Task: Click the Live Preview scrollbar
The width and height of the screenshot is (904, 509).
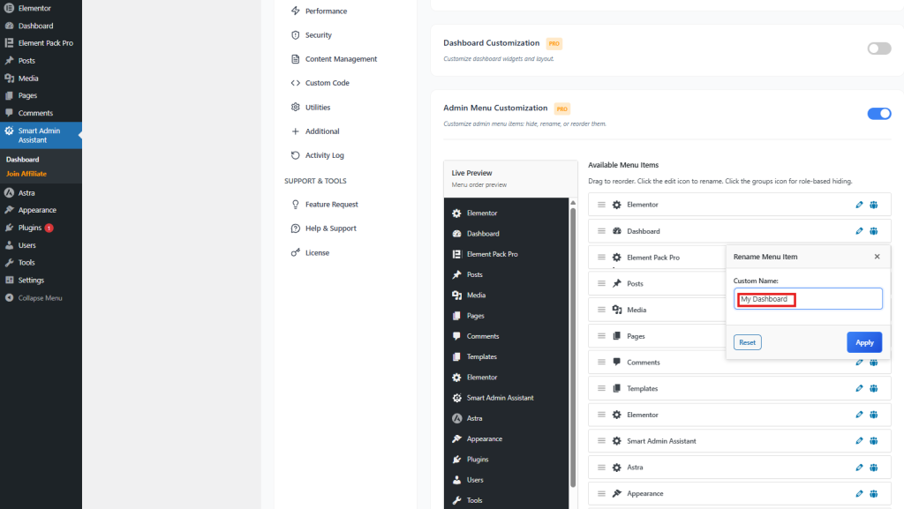Action: 572,348
